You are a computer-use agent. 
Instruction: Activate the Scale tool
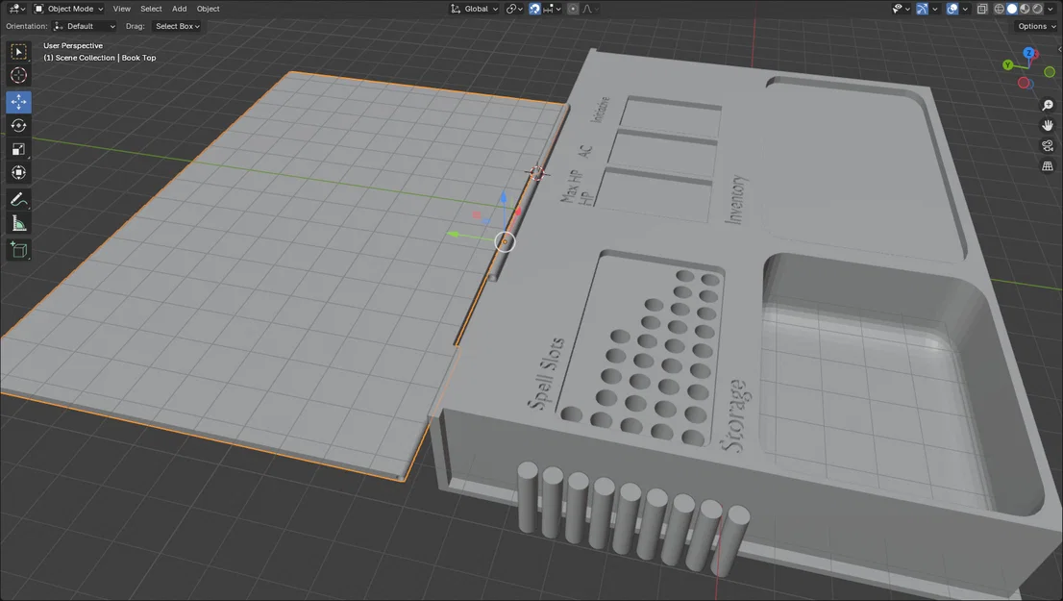click(19, 149)
